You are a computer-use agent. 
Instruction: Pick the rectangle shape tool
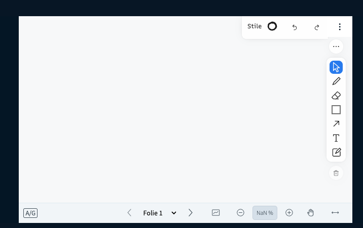336,110
